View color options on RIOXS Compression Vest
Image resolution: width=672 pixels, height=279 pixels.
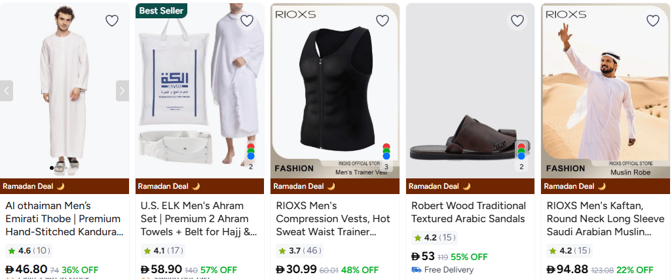tap(386, 156)
